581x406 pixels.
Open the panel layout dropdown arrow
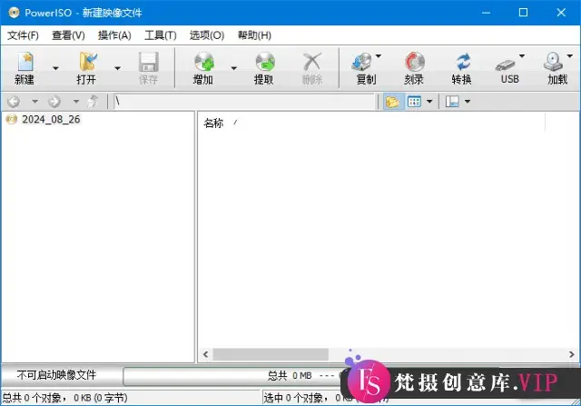[468, 101]
